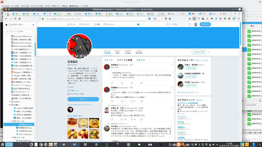
Task: Open profile more options beside フォローする
Action: coord(209,52)
